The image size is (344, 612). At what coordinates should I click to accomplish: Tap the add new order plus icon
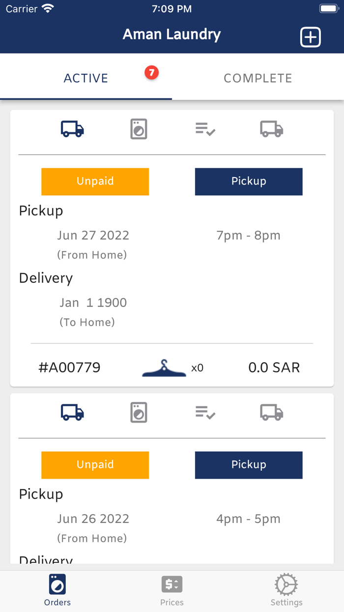point(311,37)
